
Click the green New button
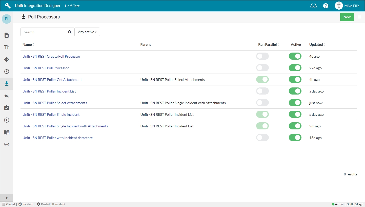pos(347,17)
